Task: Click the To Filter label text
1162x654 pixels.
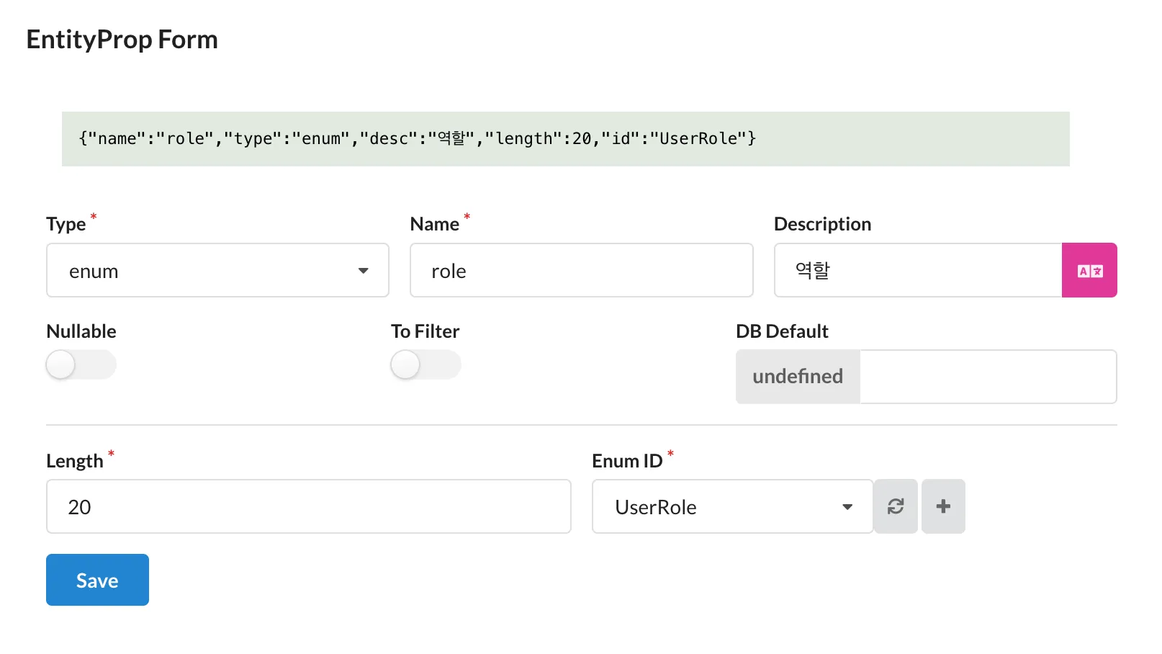Action: click(425, 331)
